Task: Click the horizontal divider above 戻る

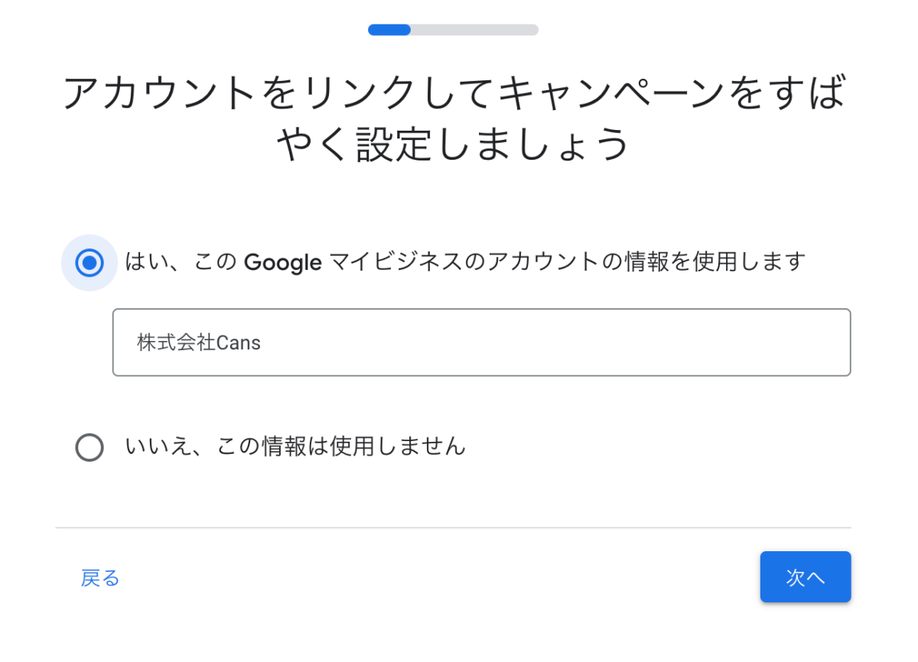Action: pos(453,527)
